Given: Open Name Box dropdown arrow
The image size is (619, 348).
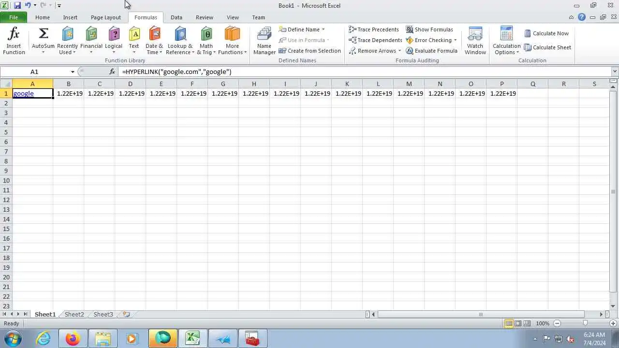Looking at the screenshot, I should click(73, 72).
